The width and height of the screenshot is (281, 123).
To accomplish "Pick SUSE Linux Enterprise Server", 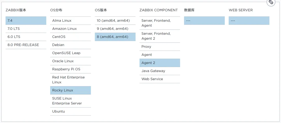I will (x=70, y=101).
